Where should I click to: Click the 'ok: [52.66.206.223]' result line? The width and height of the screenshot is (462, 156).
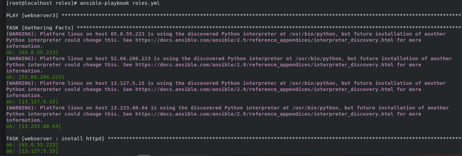[x=35, y=77]
